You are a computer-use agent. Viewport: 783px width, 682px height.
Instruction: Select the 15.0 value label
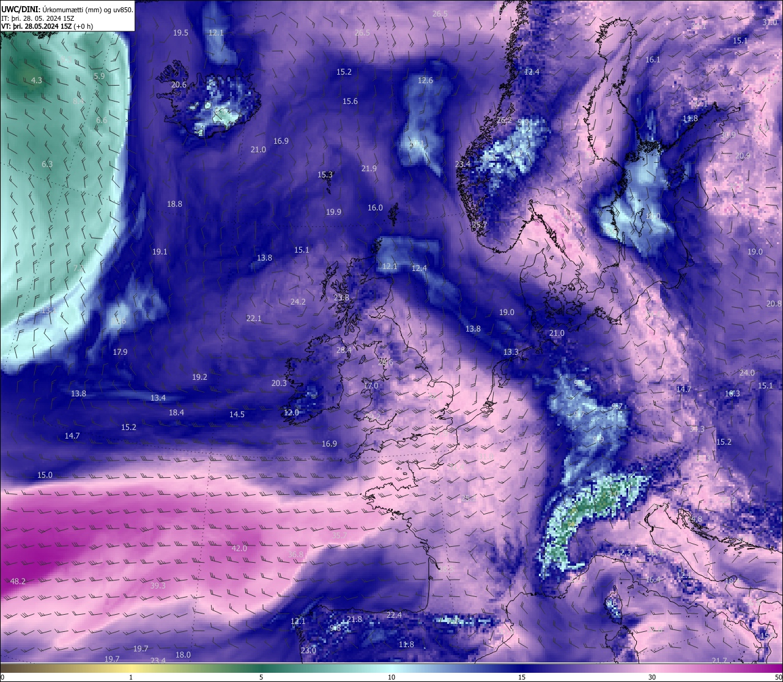[x=45, y=475]
